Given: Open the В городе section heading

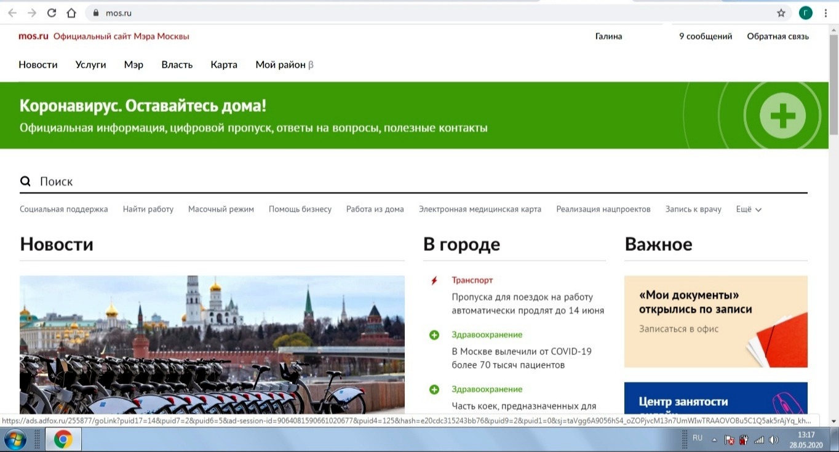Looking at the screenshot, I should pos(462,244).
